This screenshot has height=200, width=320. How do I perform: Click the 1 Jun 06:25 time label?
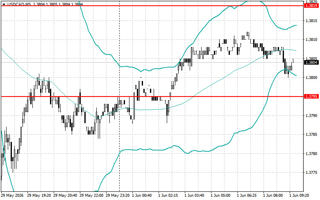click(247, 196)
